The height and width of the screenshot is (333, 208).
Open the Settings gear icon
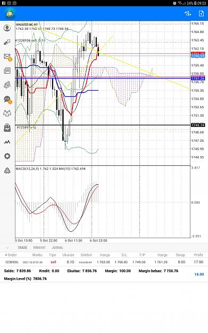click(7, 156)
